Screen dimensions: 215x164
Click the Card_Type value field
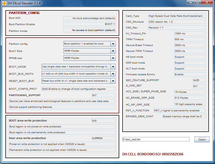point(177,16)
